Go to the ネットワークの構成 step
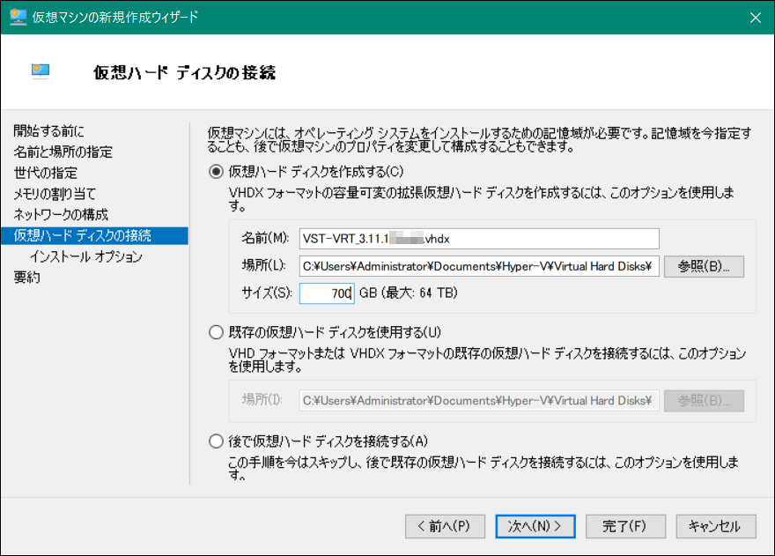This screenshot has height=556, width=775. pos(60,214)
